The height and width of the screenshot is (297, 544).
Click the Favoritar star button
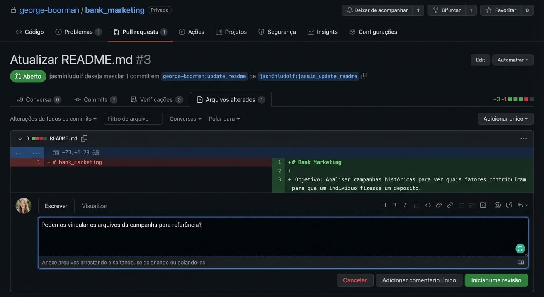click(x=501, y=10)
